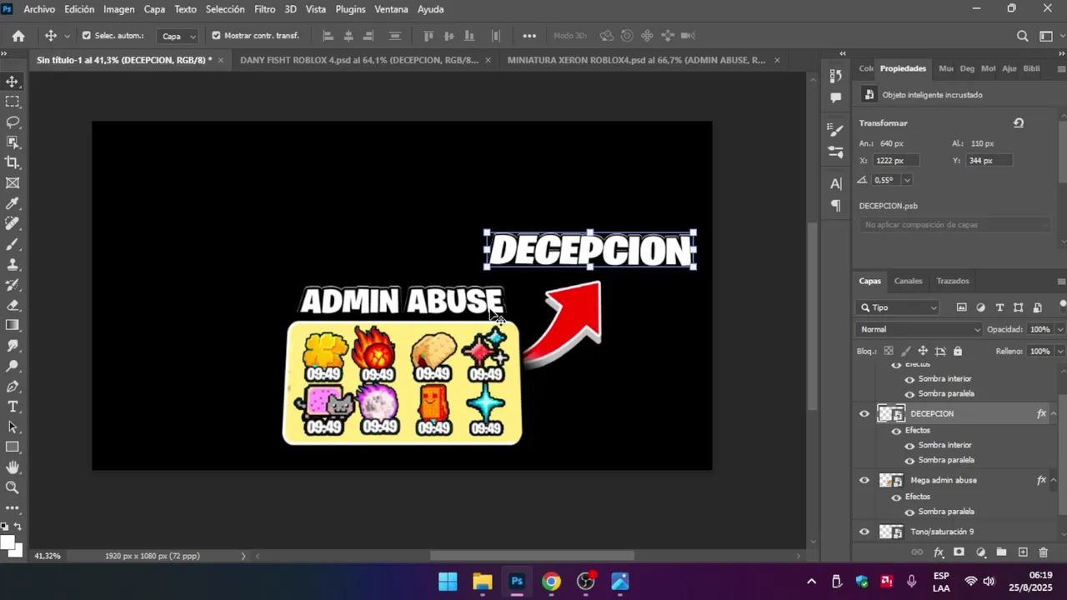The height and width of the screenshot is (600, 1067).
Task: Select the Spot Healing Brush tool
Action: click(13, 224)
